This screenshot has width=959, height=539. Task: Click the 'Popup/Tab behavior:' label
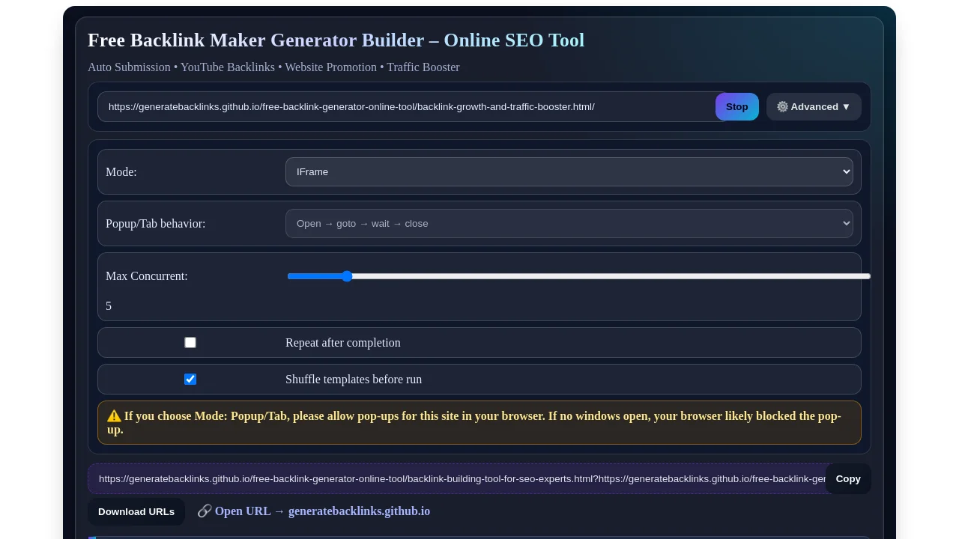coord(155,223)
